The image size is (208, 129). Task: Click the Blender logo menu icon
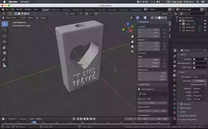(3, 9)
